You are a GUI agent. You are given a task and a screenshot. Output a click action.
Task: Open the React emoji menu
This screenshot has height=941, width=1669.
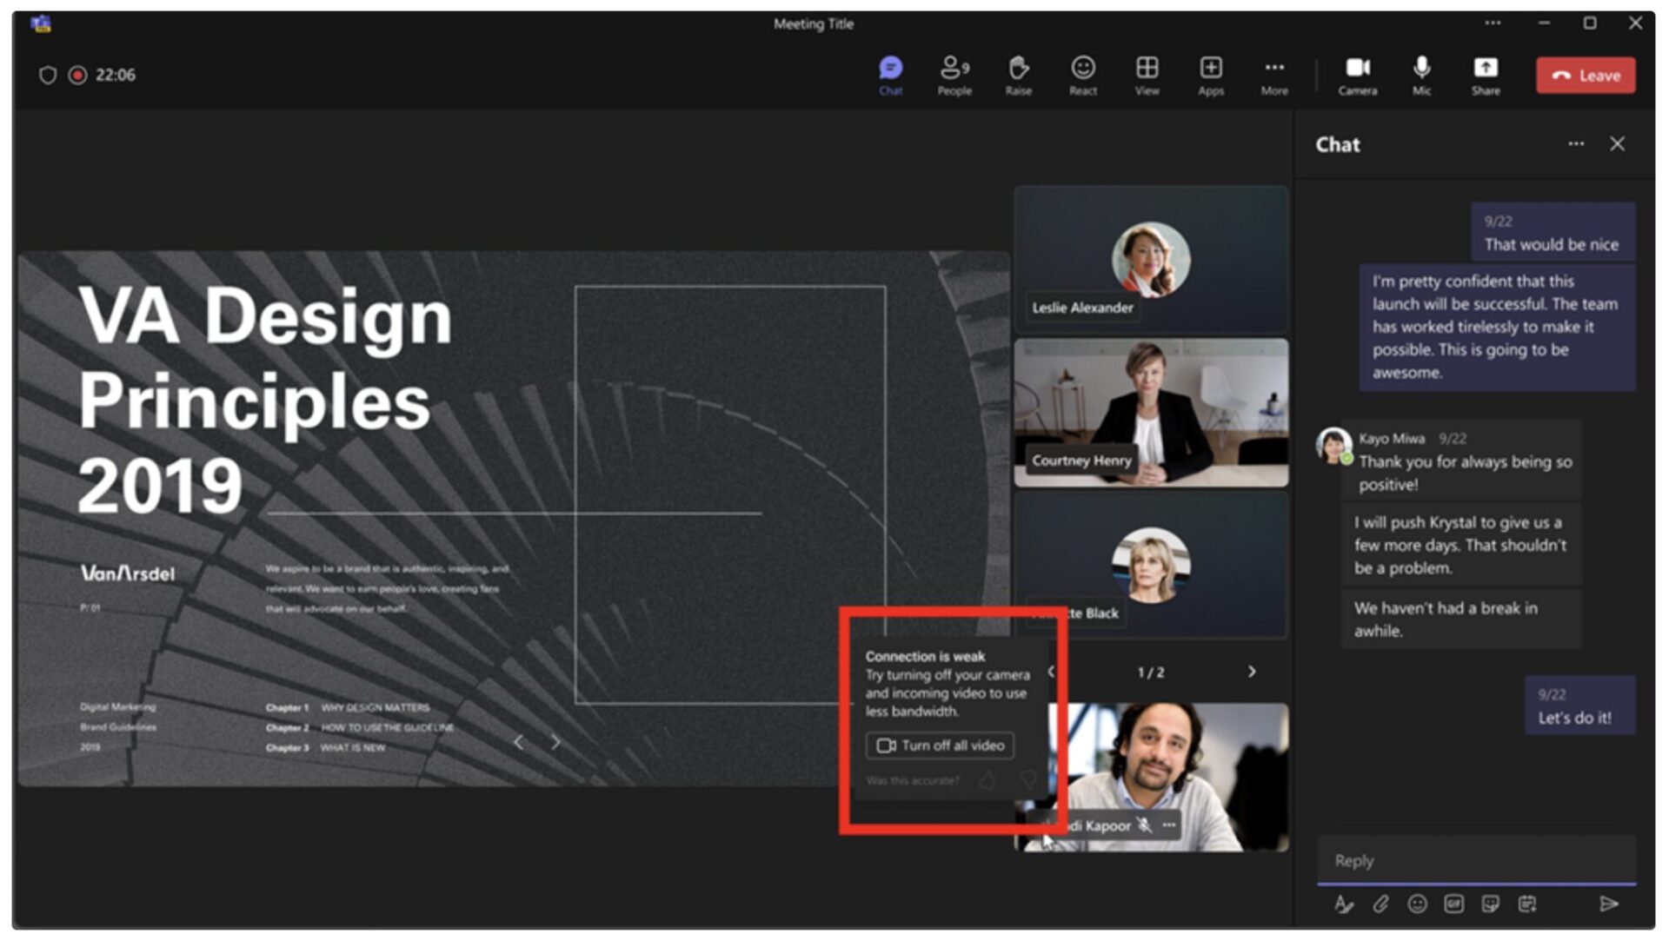[x=1082, y=75]
